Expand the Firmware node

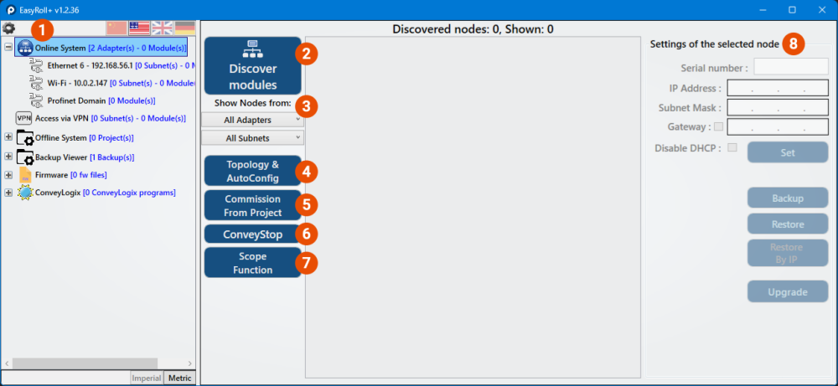8,175
